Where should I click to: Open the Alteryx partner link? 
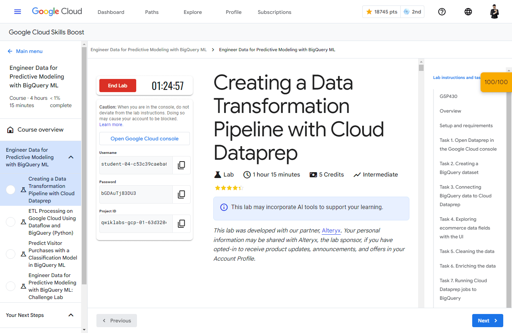click(331, 231)
